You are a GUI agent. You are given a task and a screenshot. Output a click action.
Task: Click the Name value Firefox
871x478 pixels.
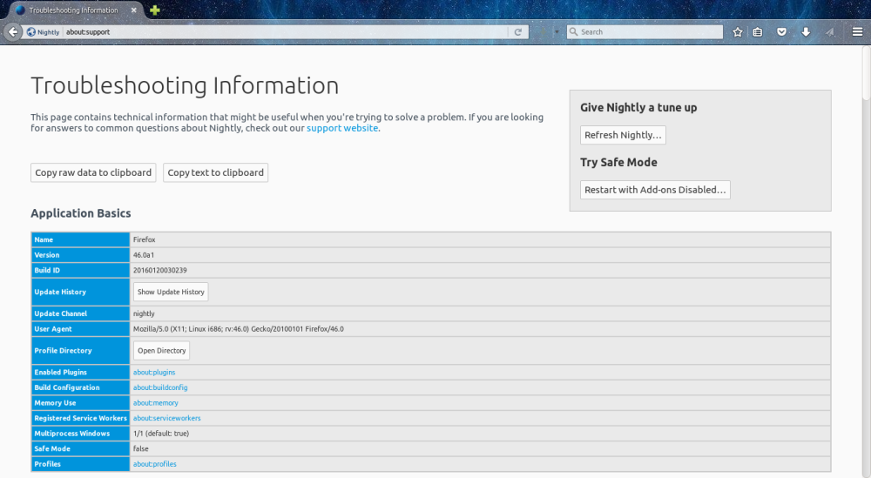click(144, 239)
